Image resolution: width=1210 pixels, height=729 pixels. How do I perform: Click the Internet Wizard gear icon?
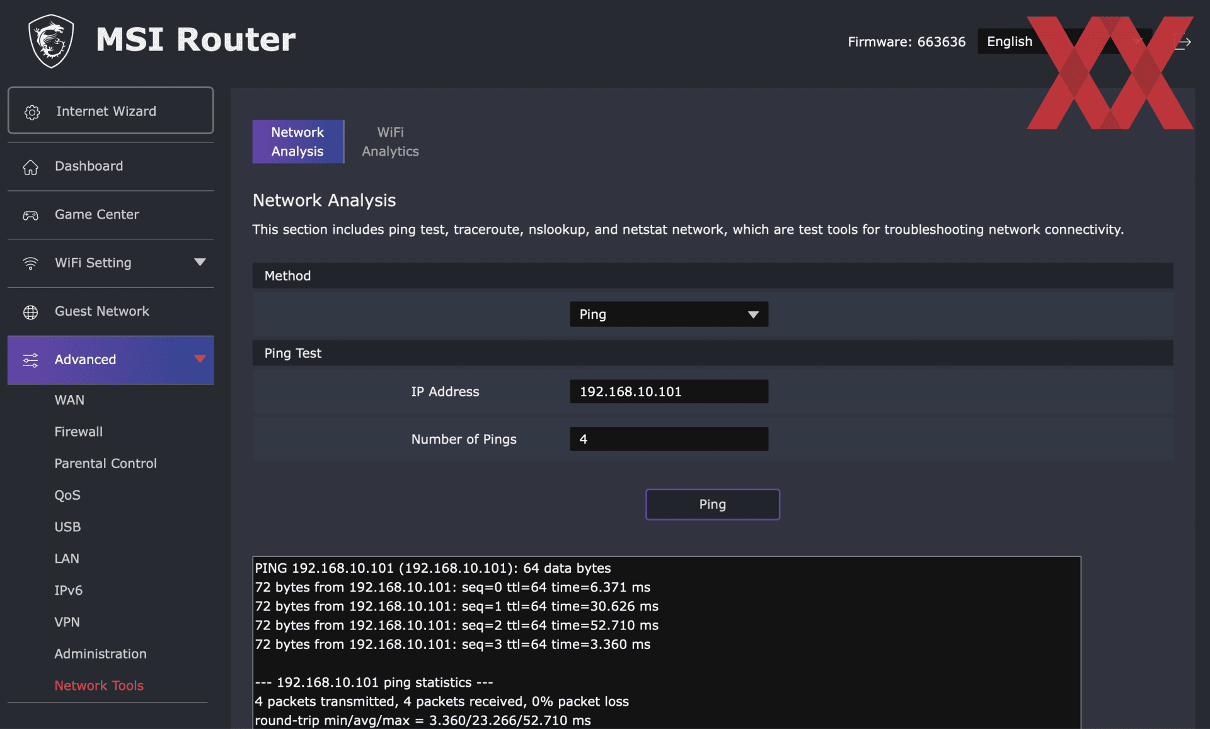coord(32,112)
